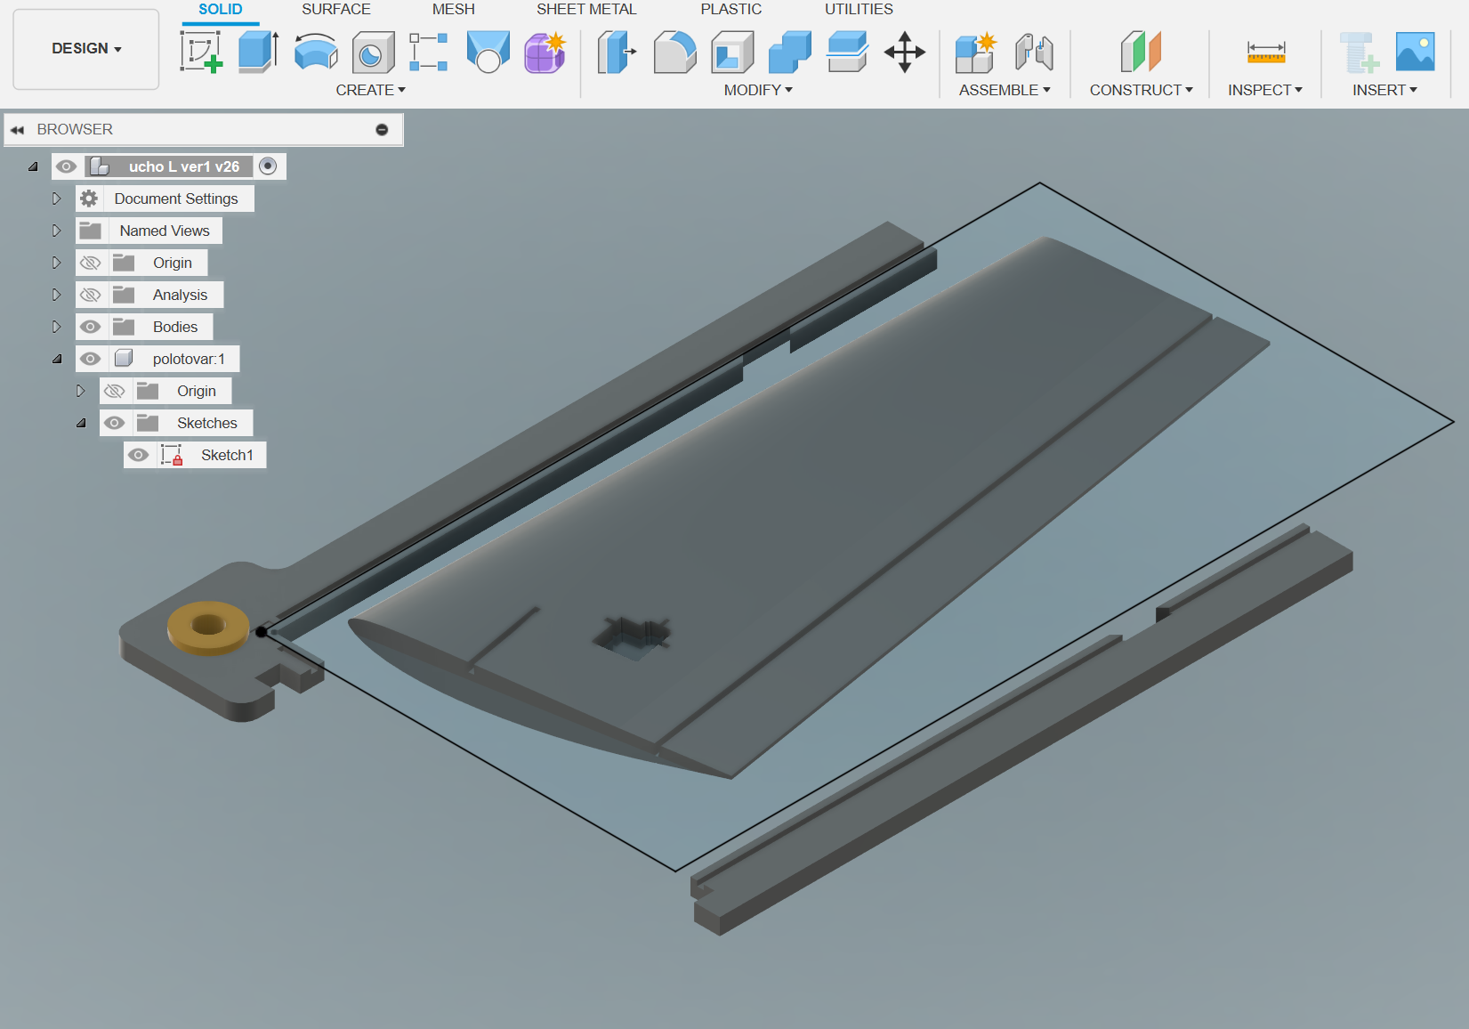Switch to the SURFACE tab

[335, 10]
